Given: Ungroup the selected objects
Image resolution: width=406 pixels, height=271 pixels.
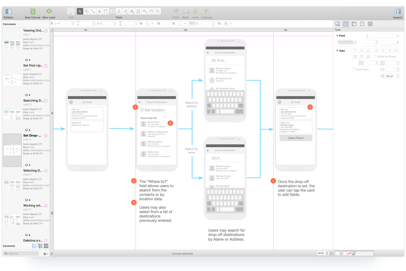Looking at the screenshot, I should click(x=207, y=11).
